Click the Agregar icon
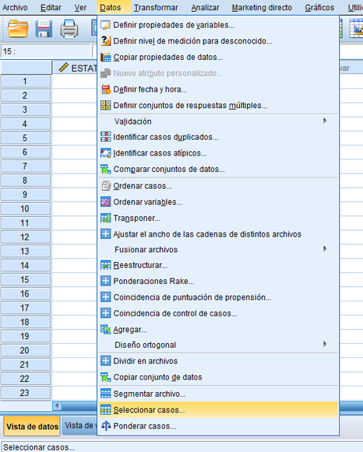Screen dimensions: 363x452 tap(106, 329)
